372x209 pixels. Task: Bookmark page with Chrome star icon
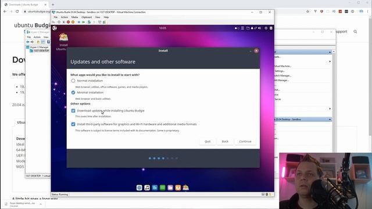click(x=307, y=12)
